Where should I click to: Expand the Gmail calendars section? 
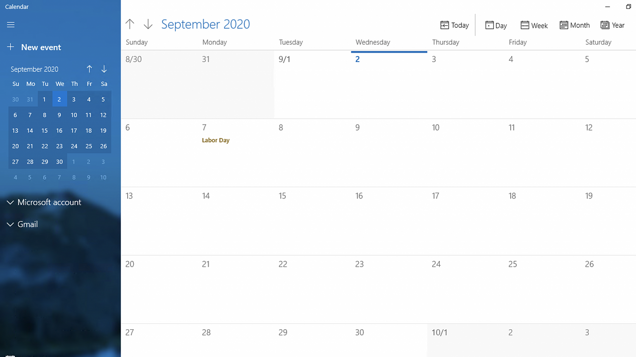tap(22, 224)
